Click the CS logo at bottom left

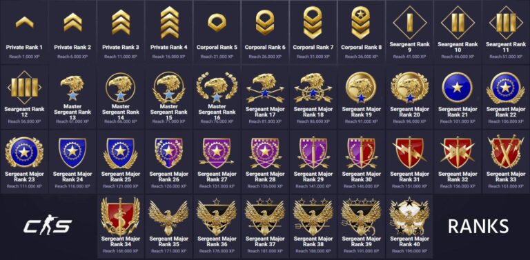(48, 225)
